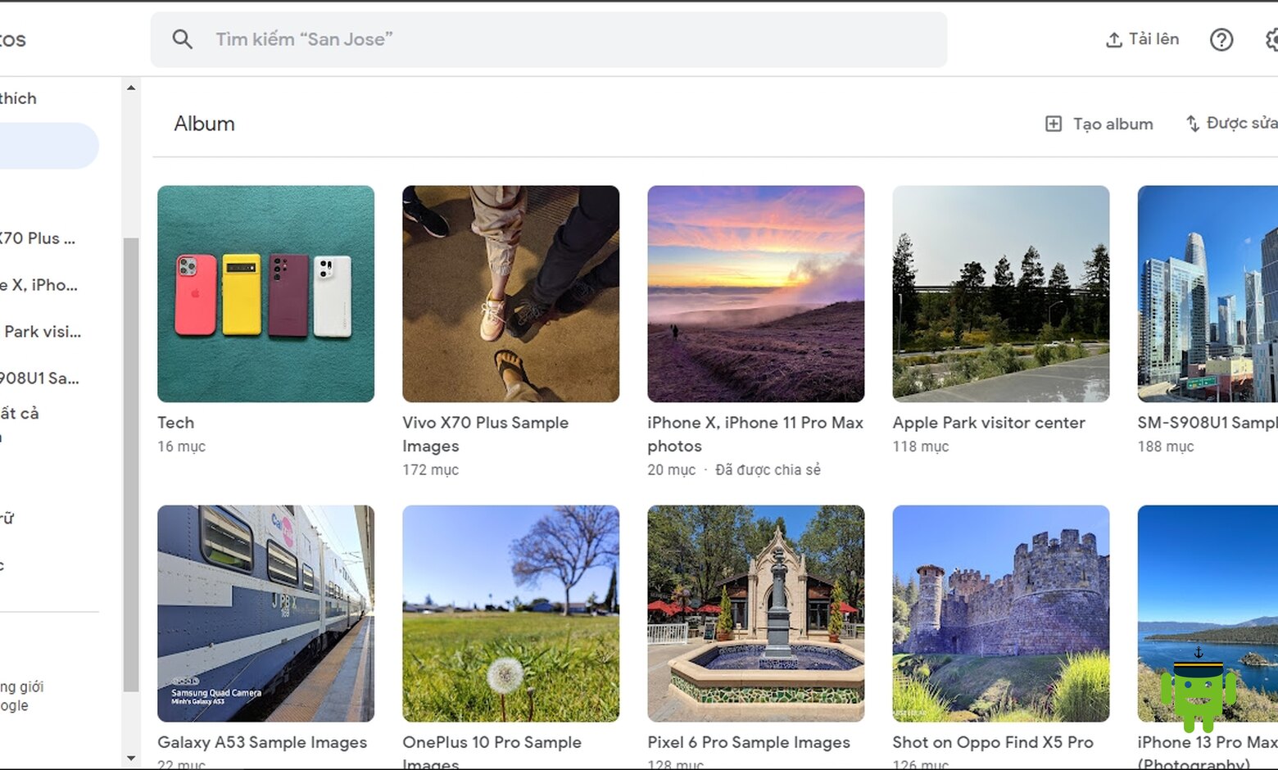
Task: Open Galaxy A53 Sample Images album
Action: coord(265,613)
